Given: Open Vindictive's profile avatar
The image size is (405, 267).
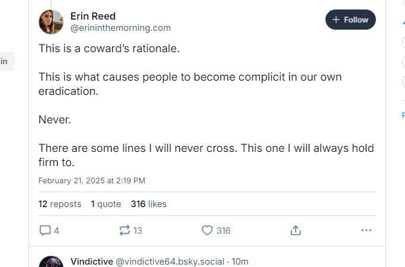Looking at the screenshot, I should (x=51, y=263).
